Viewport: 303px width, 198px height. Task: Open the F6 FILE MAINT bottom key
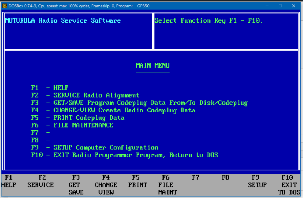(x=167, y=185)
